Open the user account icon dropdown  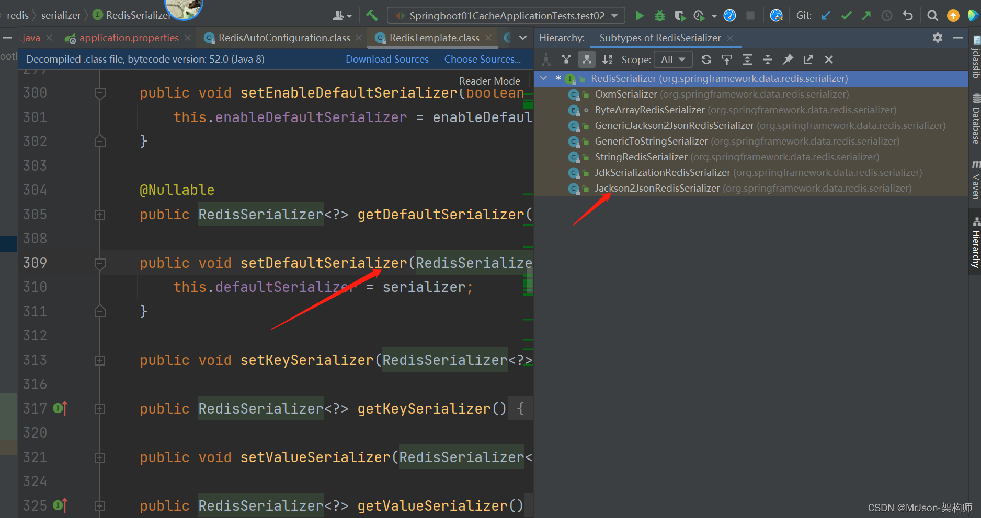(343, 16)
